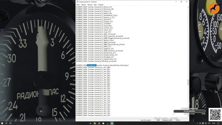Switch to Notepad via its taskbar icon
This screenshot has height=125, width=222.
coord(112,123)
